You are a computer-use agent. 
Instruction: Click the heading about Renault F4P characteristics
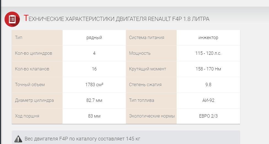pyautogui.click(x=117, y=19)
